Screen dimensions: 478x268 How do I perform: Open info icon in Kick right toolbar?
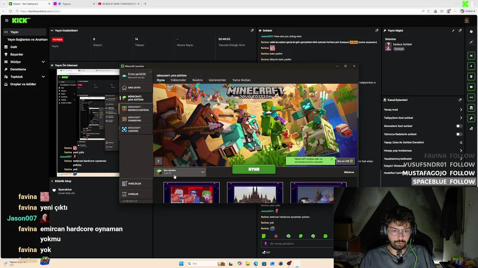pyautogui.click(x=471, y=32)
